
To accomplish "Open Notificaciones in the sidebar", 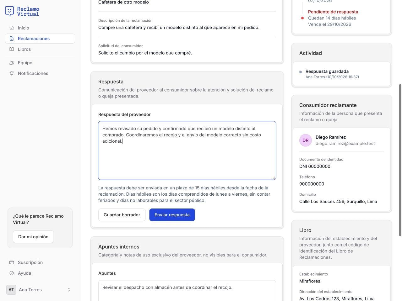I will point(40,73).
